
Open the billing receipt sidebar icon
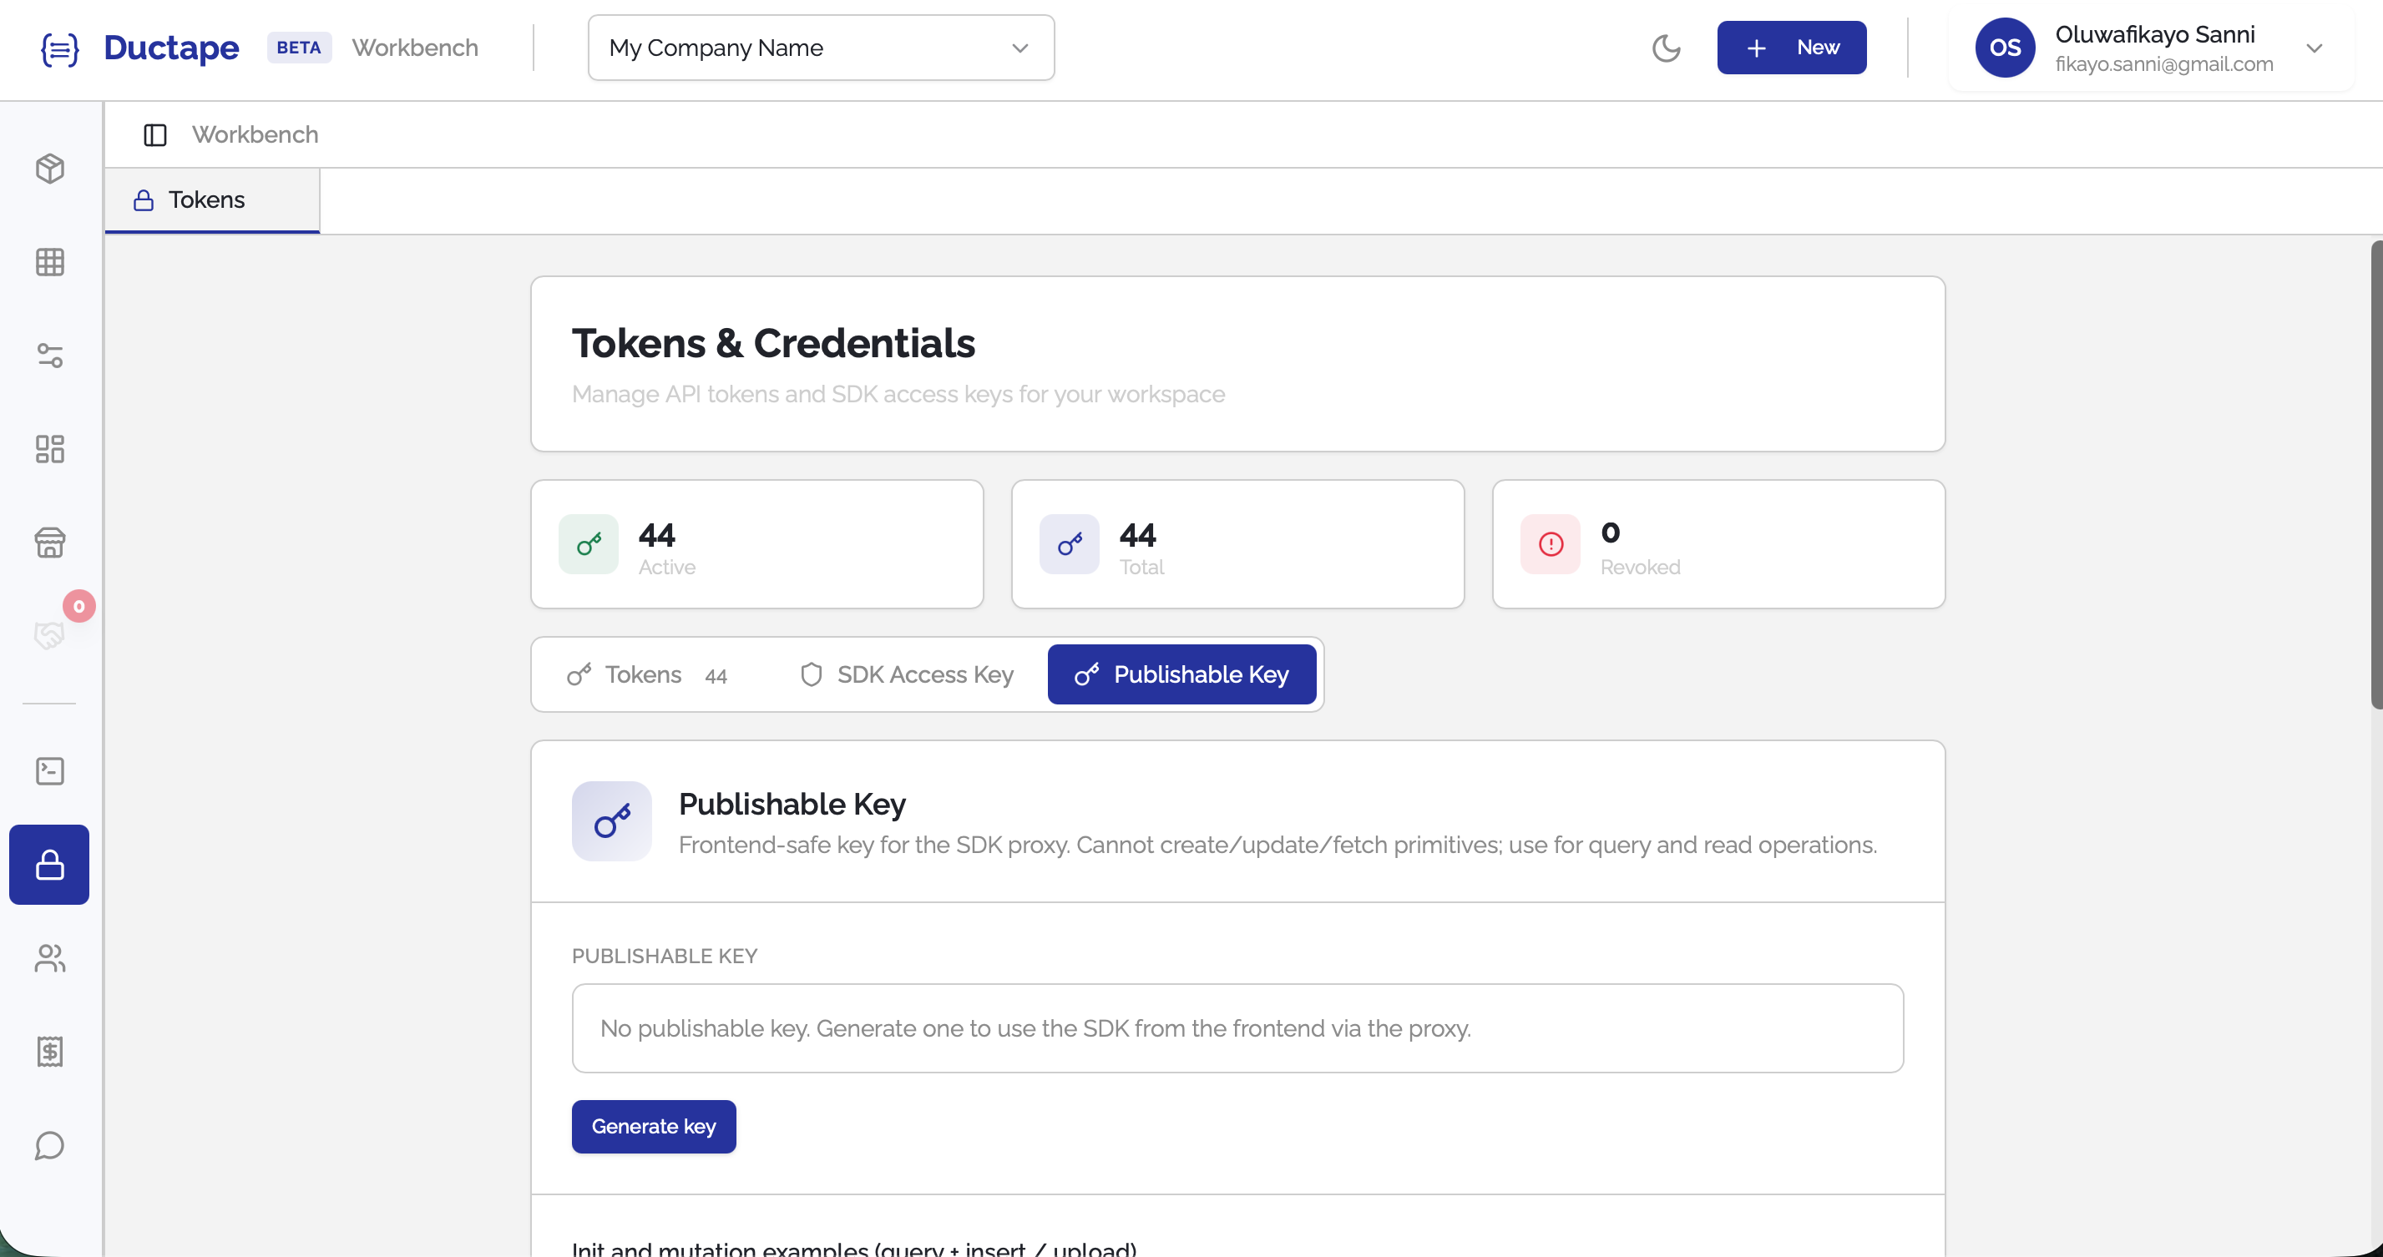pyautogui.click(x=49, y=1052)
